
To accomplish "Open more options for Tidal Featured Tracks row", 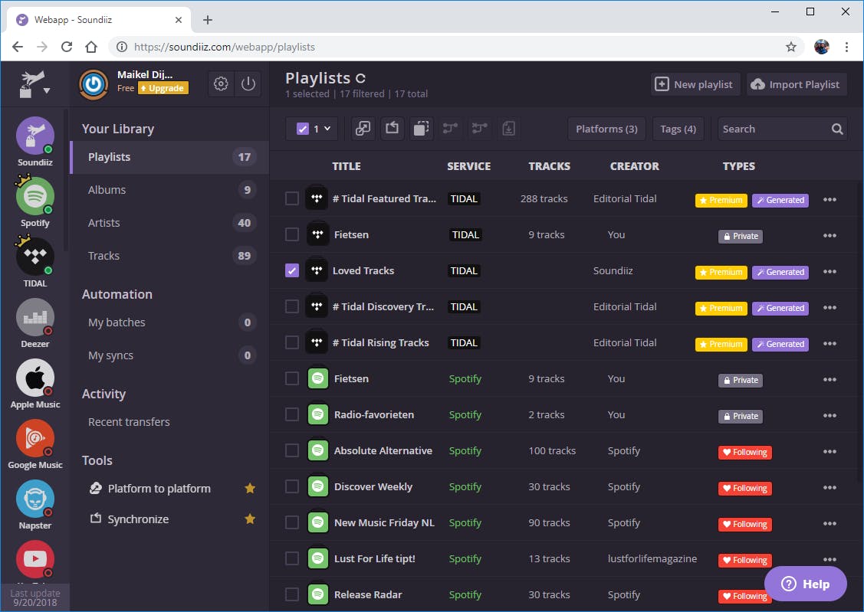I will point(830,199).
